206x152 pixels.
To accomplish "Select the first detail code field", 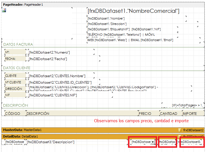I will coord(15,142).
